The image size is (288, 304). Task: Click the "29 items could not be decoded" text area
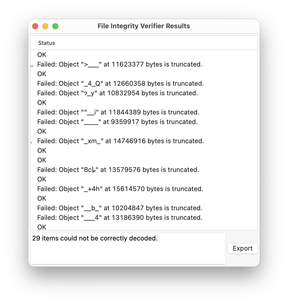coord(128,249)
